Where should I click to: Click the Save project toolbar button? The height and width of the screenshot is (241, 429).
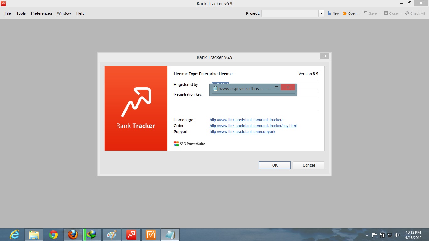(x=370, y=13)
